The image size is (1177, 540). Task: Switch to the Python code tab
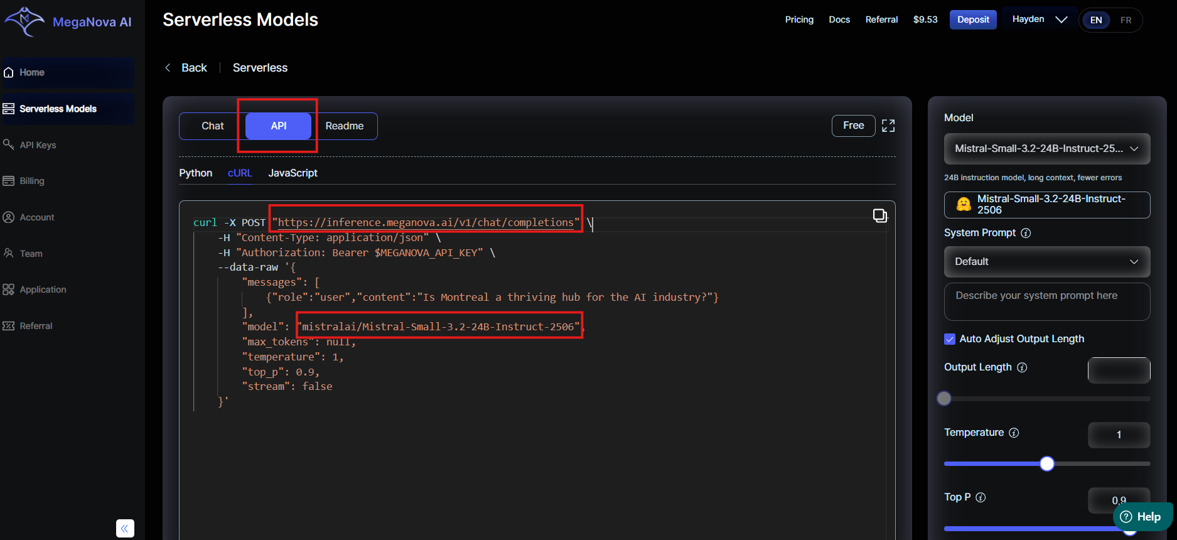[x=195, y=173]
